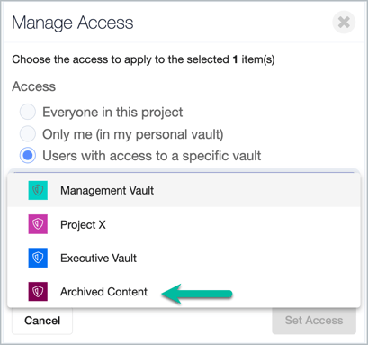Click the Cancel button
Viewport: 368px width, 345px height.
tap(42, 321)
